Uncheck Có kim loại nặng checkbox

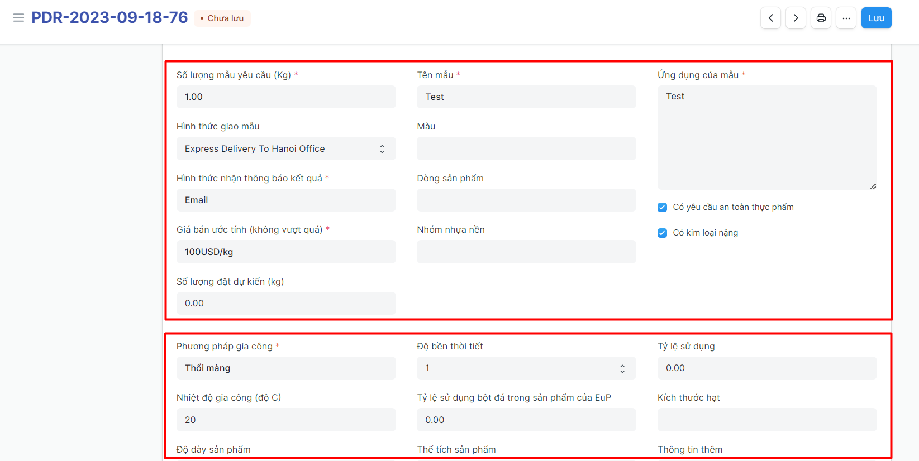click(x=663, y=233)
